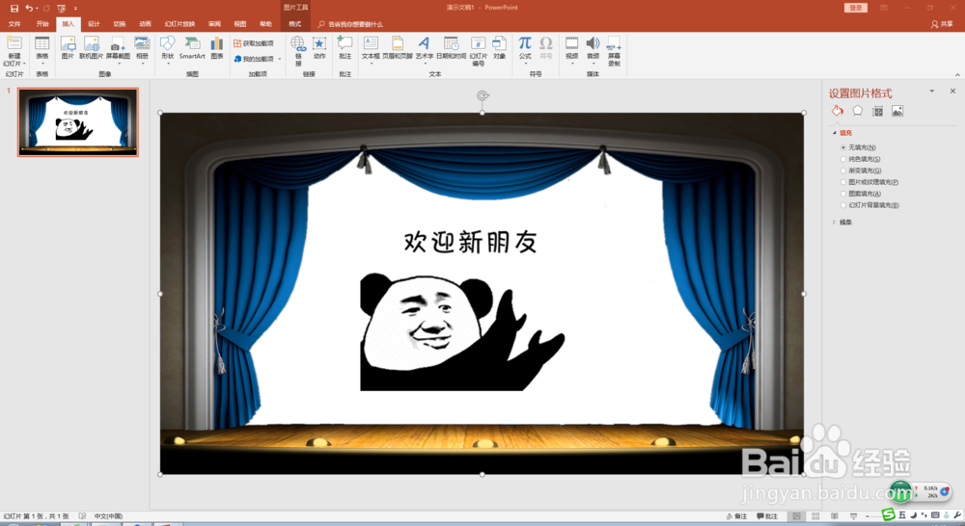The width and height of the screenshot is (965, 526).
Task: Click the rotation handle above the picture
Action: [x=482, y=95]
